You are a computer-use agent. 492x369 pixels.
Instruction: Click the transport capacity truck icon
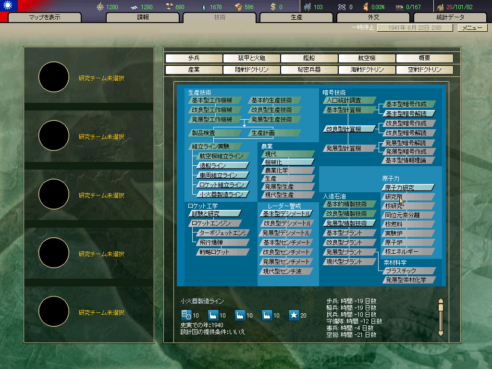[x=399, y=7]
